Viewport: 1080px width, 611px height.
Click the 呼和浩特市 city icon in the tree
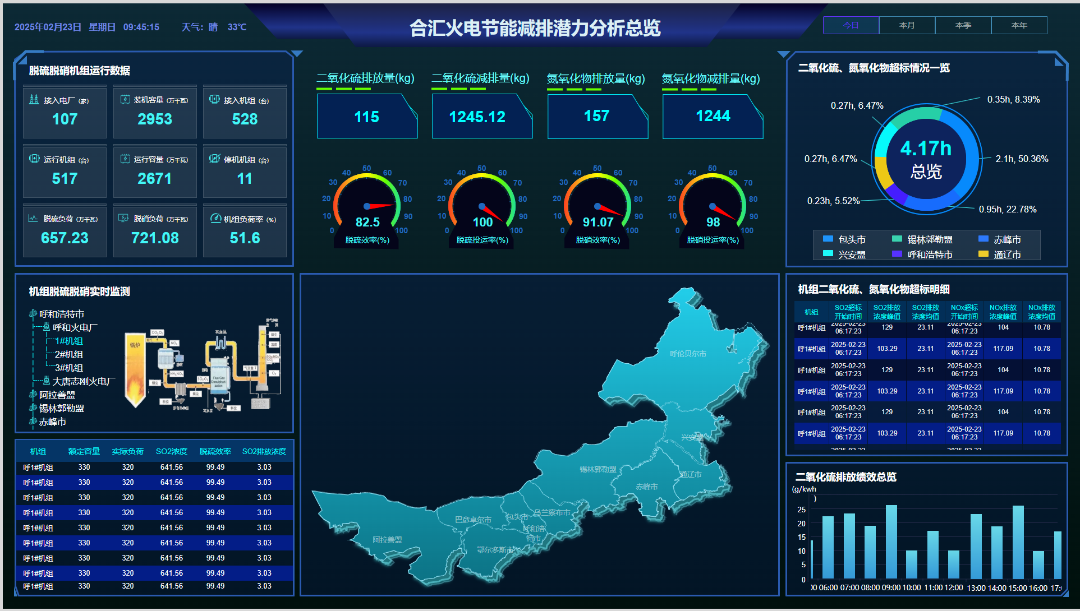[x=33, y=314]
